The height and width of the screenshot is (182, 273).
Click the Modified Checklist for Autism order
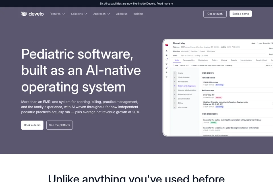tap(225, 103)
